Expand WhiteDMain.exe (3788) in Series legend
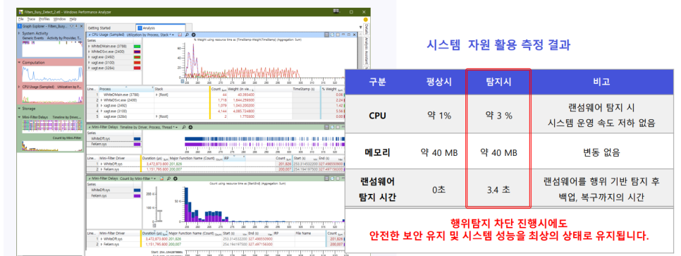Viewport: 681px width, 256px height. tap(89, 46)
